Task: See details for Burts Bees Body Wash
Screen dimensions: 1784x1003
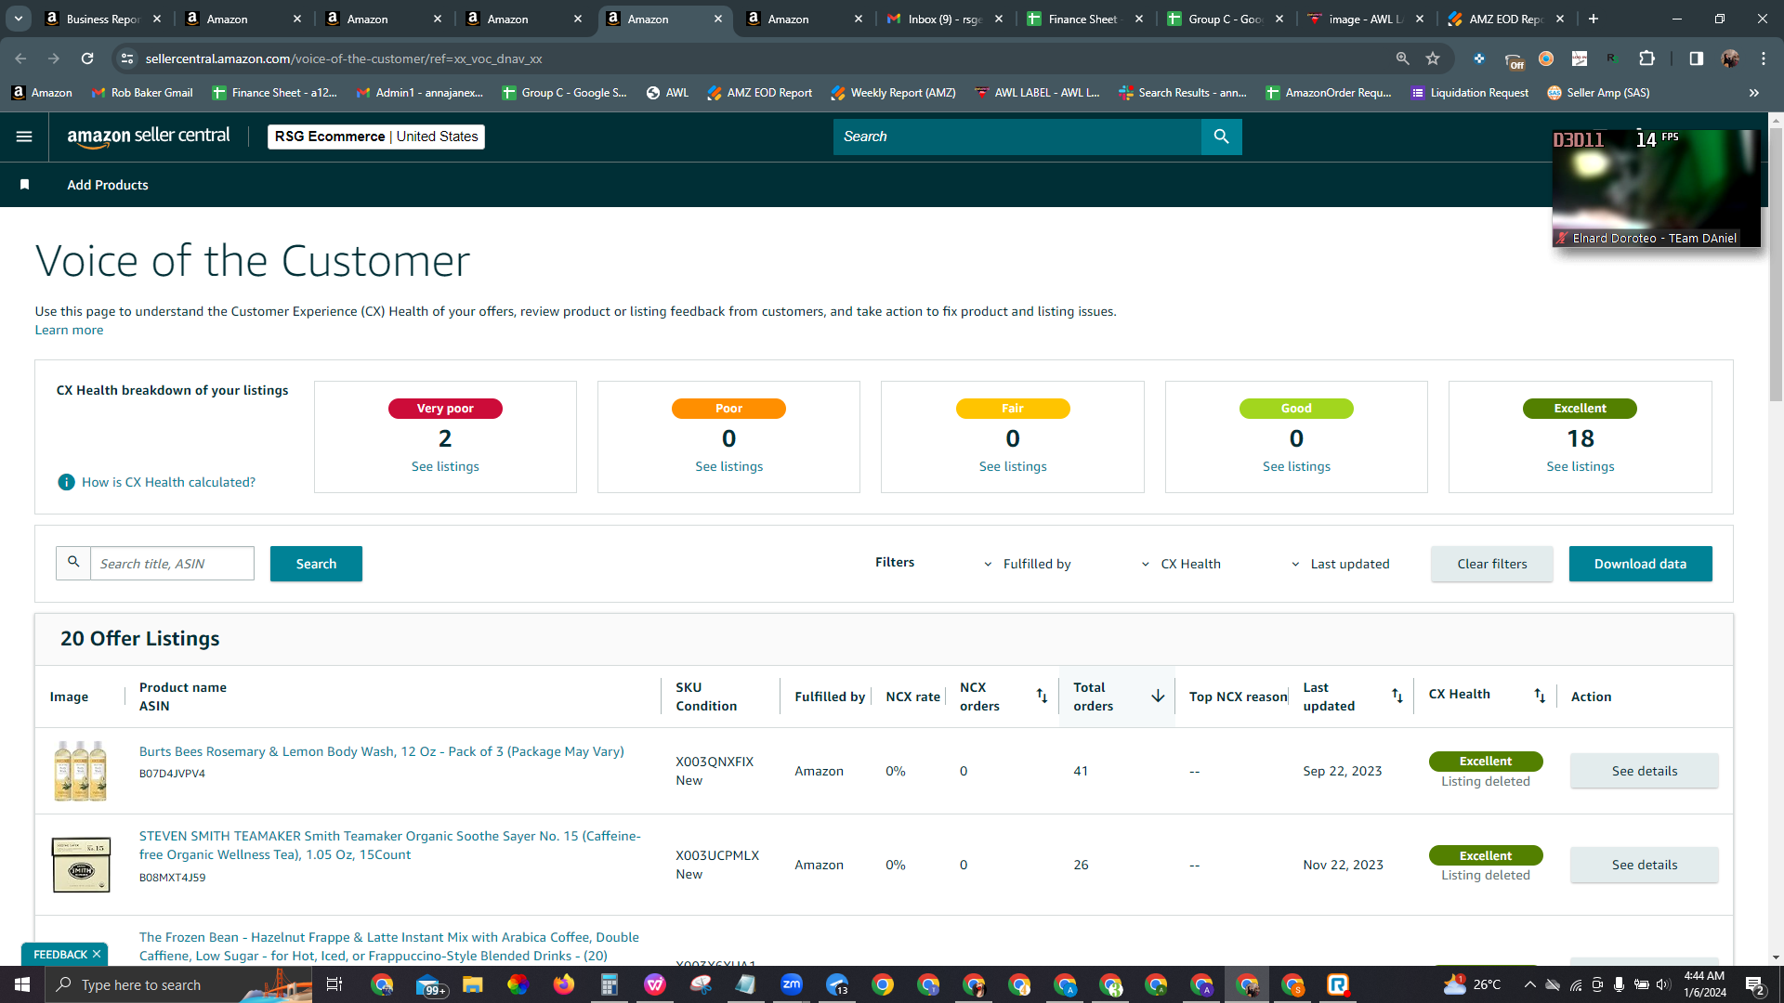Action: [1645, 771]
